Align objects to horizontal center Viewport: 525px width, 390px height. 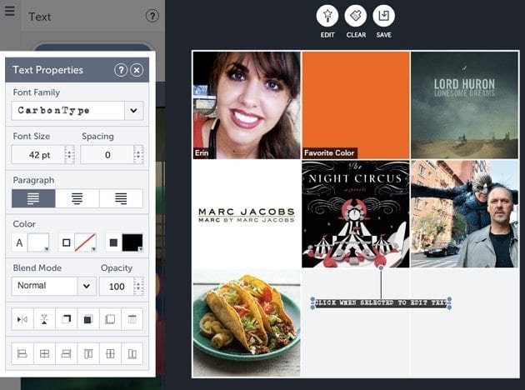pos(44,353)
